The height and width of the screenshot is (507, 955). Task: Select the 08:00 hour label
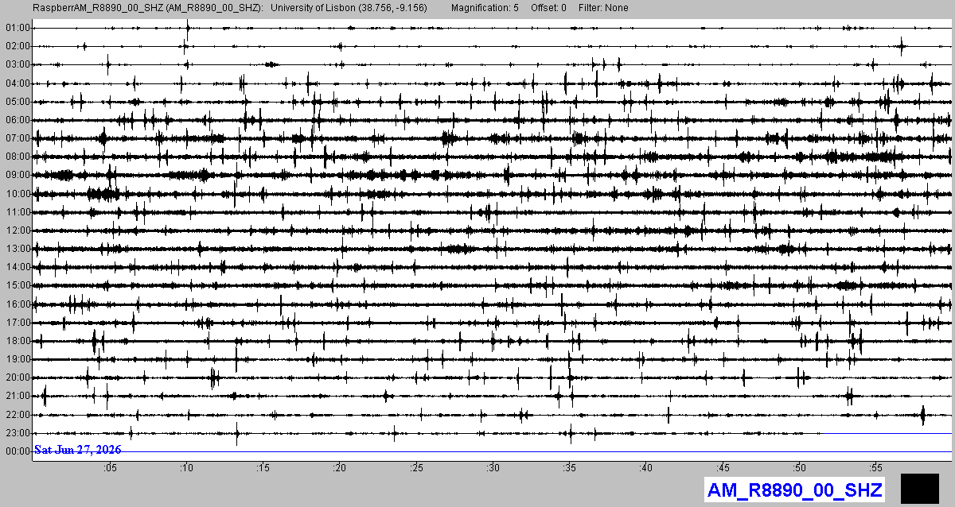[x=17, y=157]
